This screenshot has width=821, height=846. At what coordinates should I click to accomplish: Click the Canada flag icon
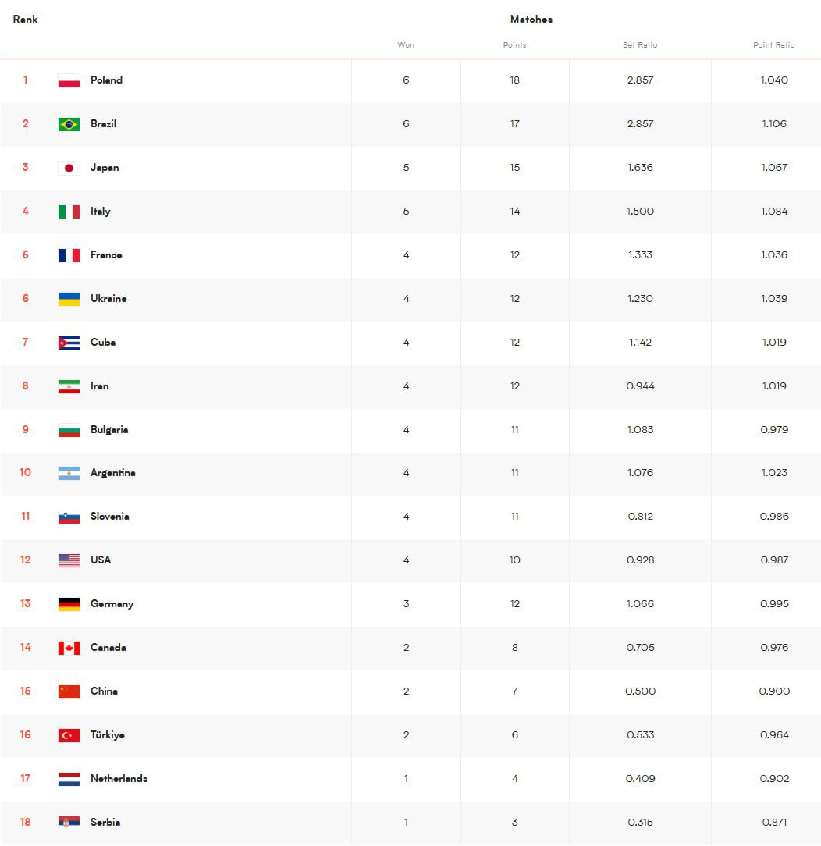[69, 648]
